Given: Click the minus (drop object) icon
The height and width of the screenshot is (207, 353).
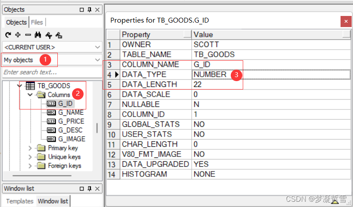Looking at the screenshot, I should (x=28, y=35).
